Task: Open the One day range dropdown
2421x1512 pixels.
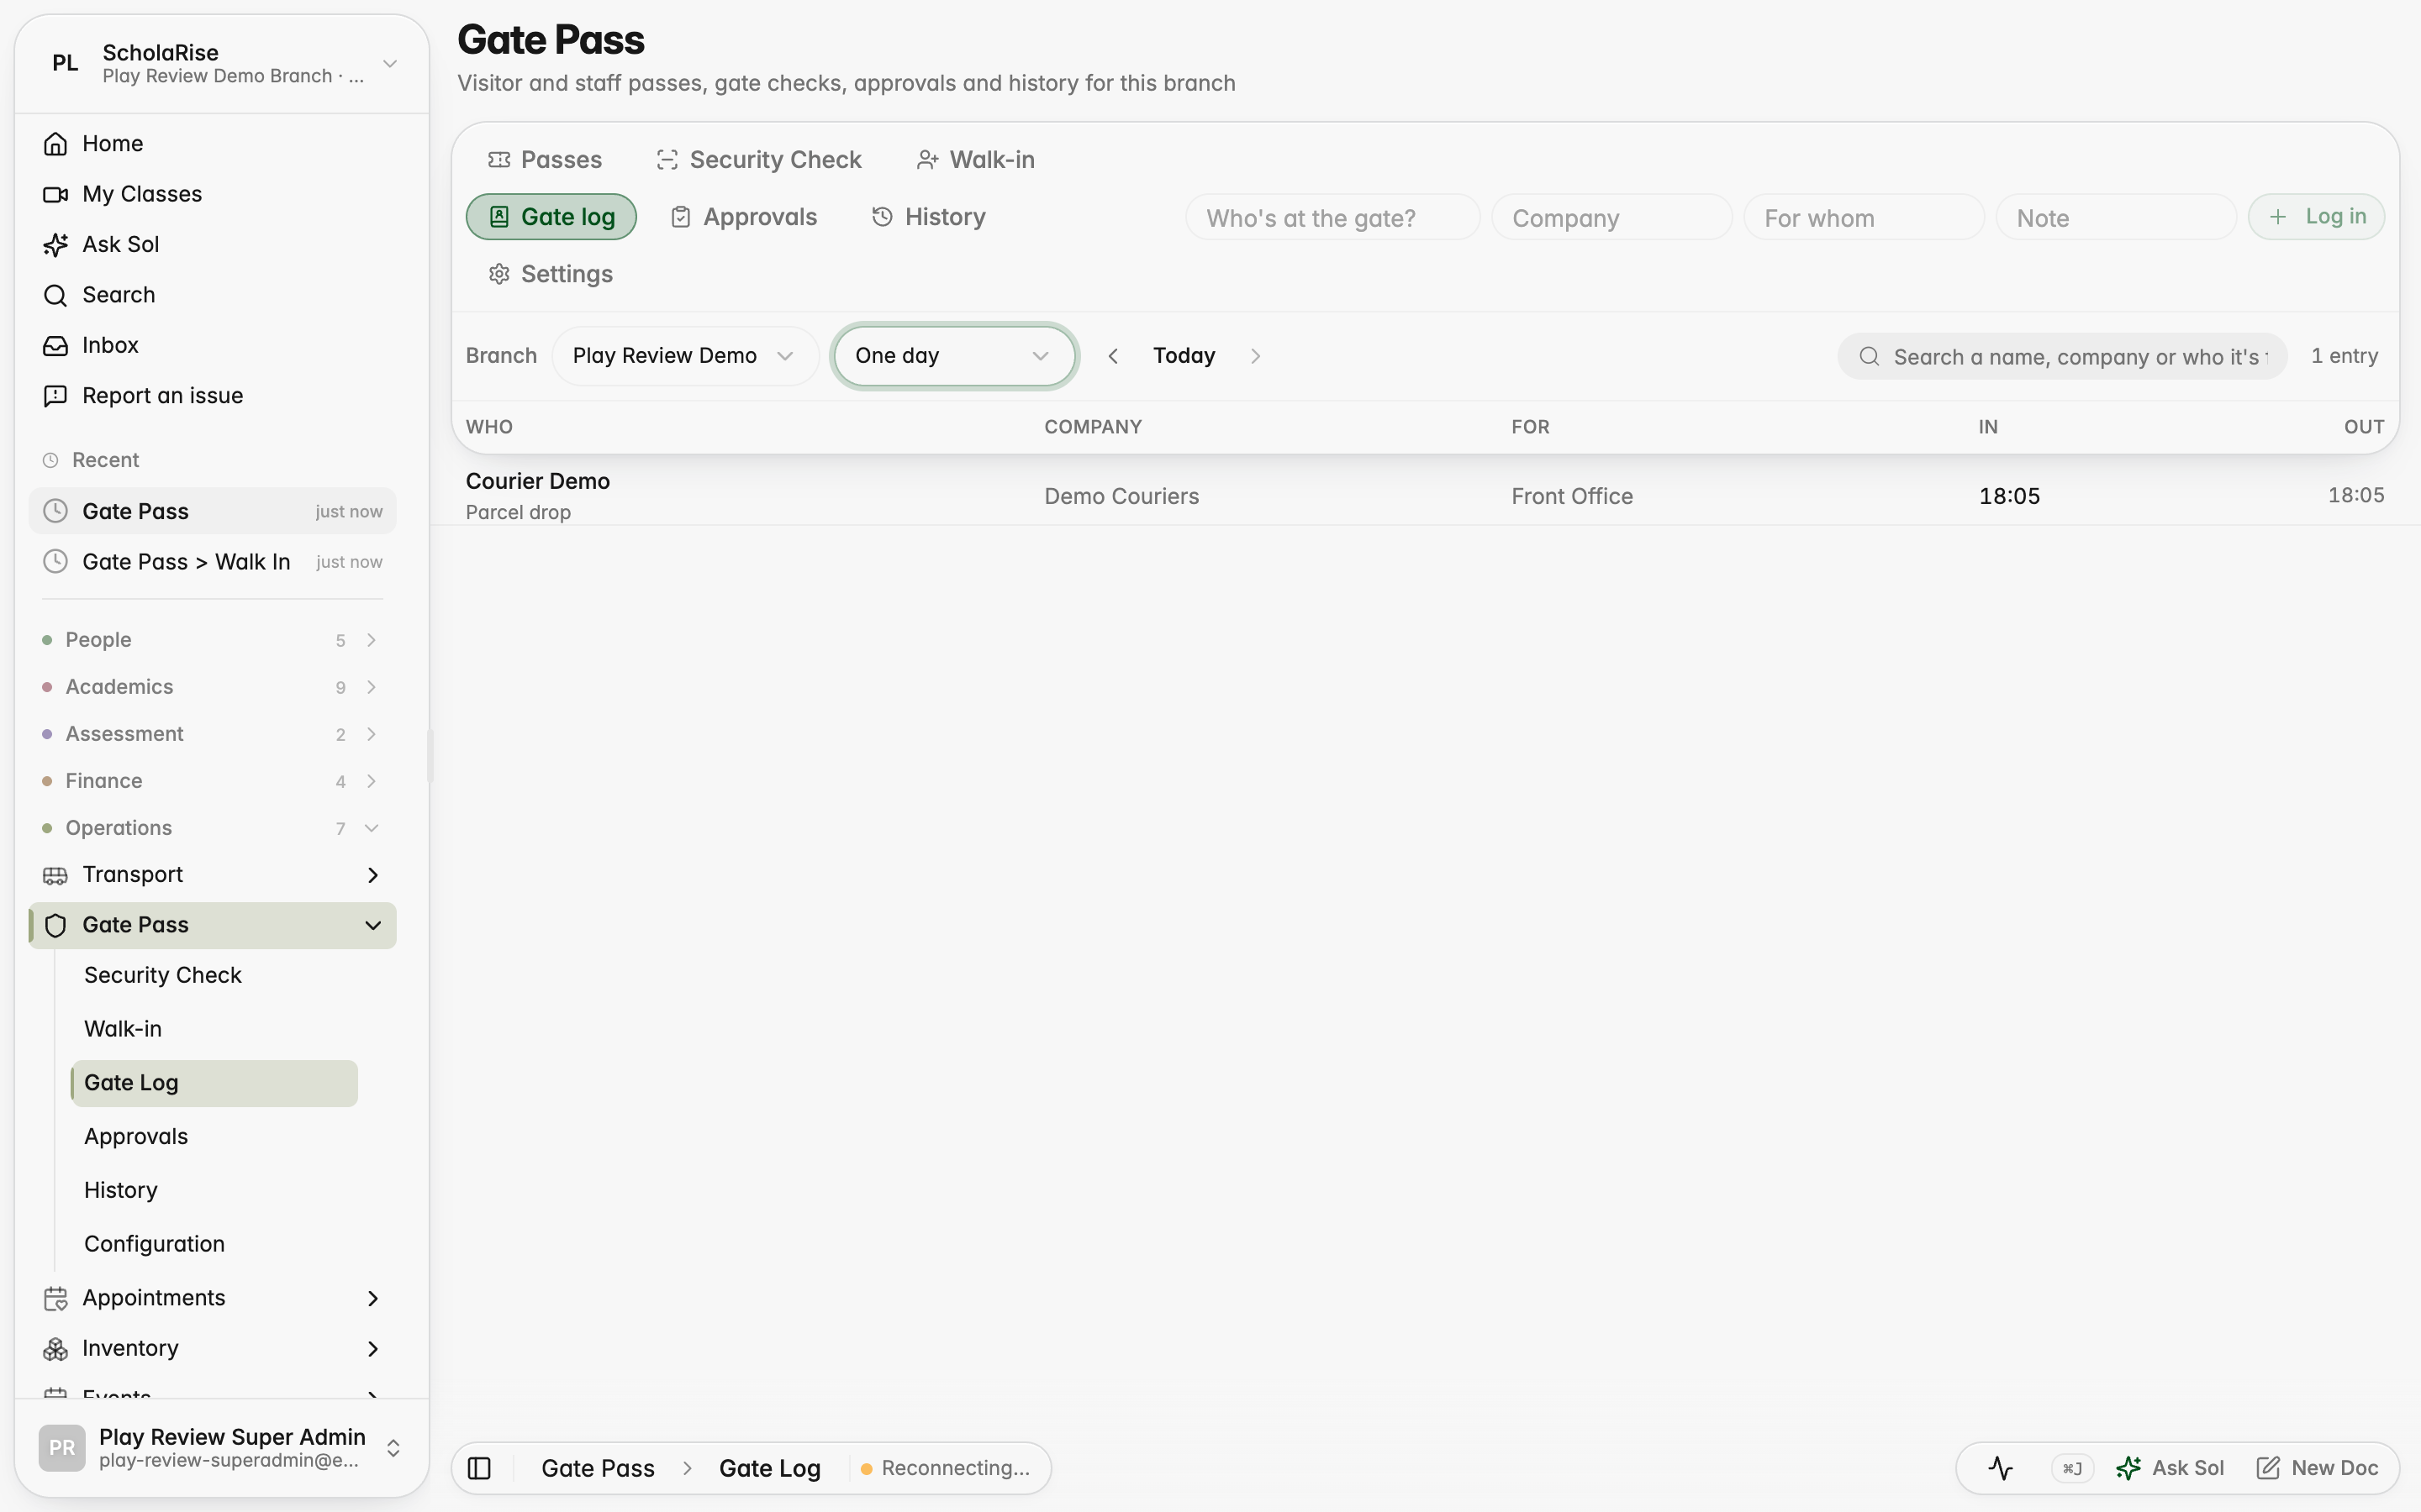Action: pyautogui.click(x=953, y=356)
